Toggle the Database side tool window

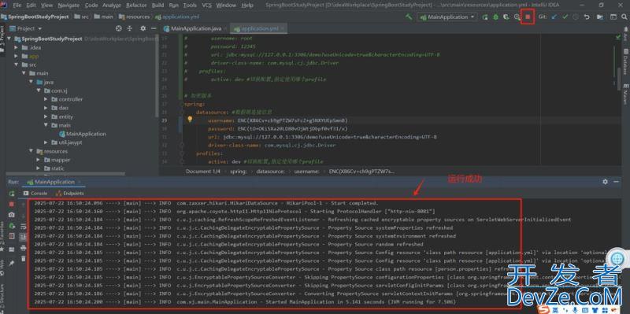pyautogui.click(x=625, y=62)
